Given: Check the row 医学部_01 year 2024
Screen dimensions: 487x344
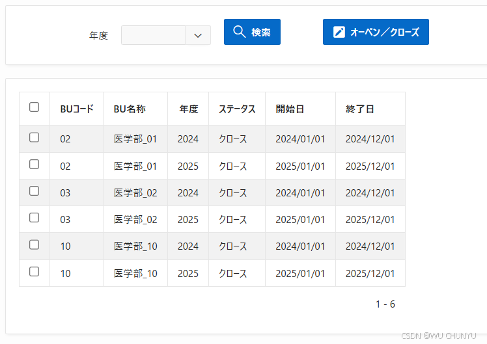Looking at the screenshot, I should [x=34, y=137].
